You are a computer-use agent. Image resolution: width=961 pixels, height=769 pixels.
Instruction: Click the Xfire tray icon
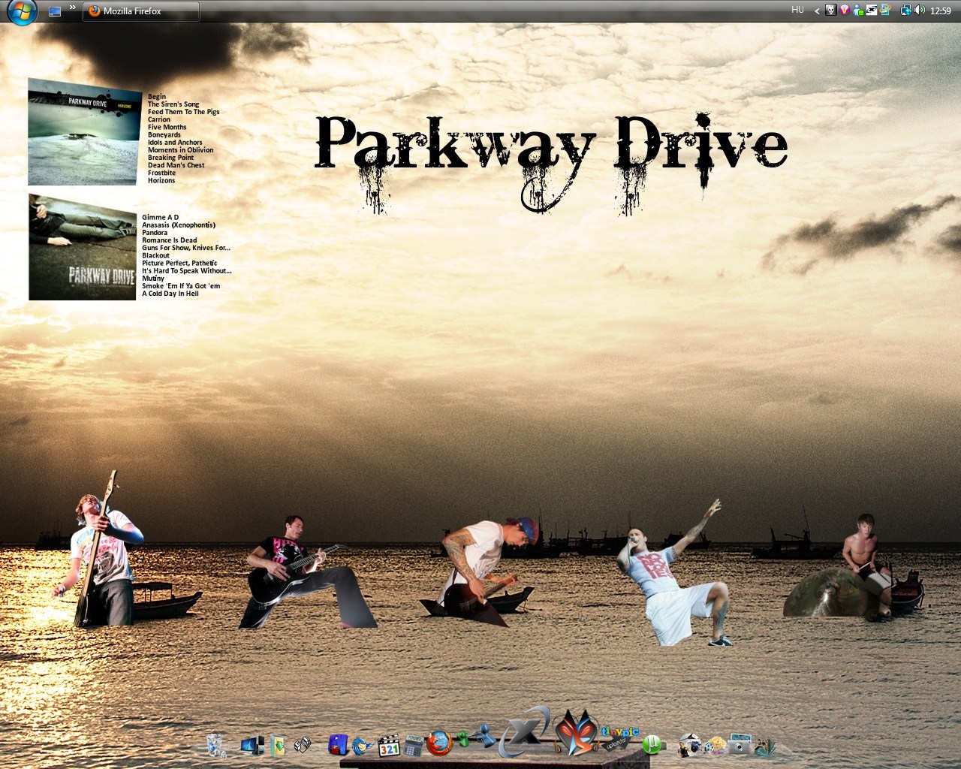point(872,11)
